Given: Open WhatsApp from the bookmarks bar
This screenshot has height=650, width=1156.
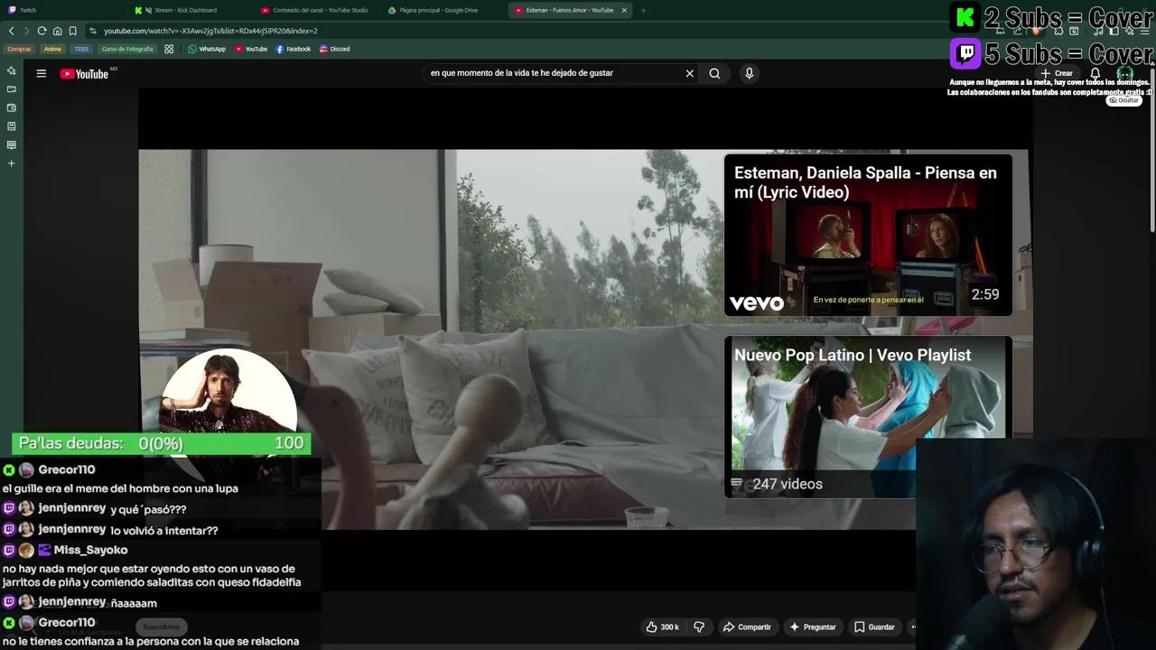Looking at the screenshot, I should point(206,49).
